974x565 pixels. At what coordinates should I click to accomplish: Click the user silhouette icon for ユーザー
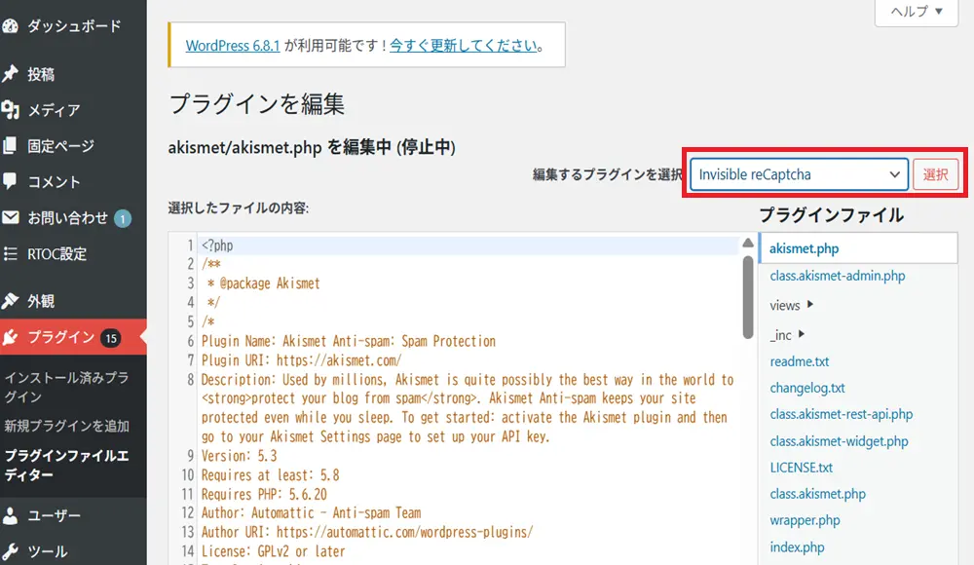[10, 515]
